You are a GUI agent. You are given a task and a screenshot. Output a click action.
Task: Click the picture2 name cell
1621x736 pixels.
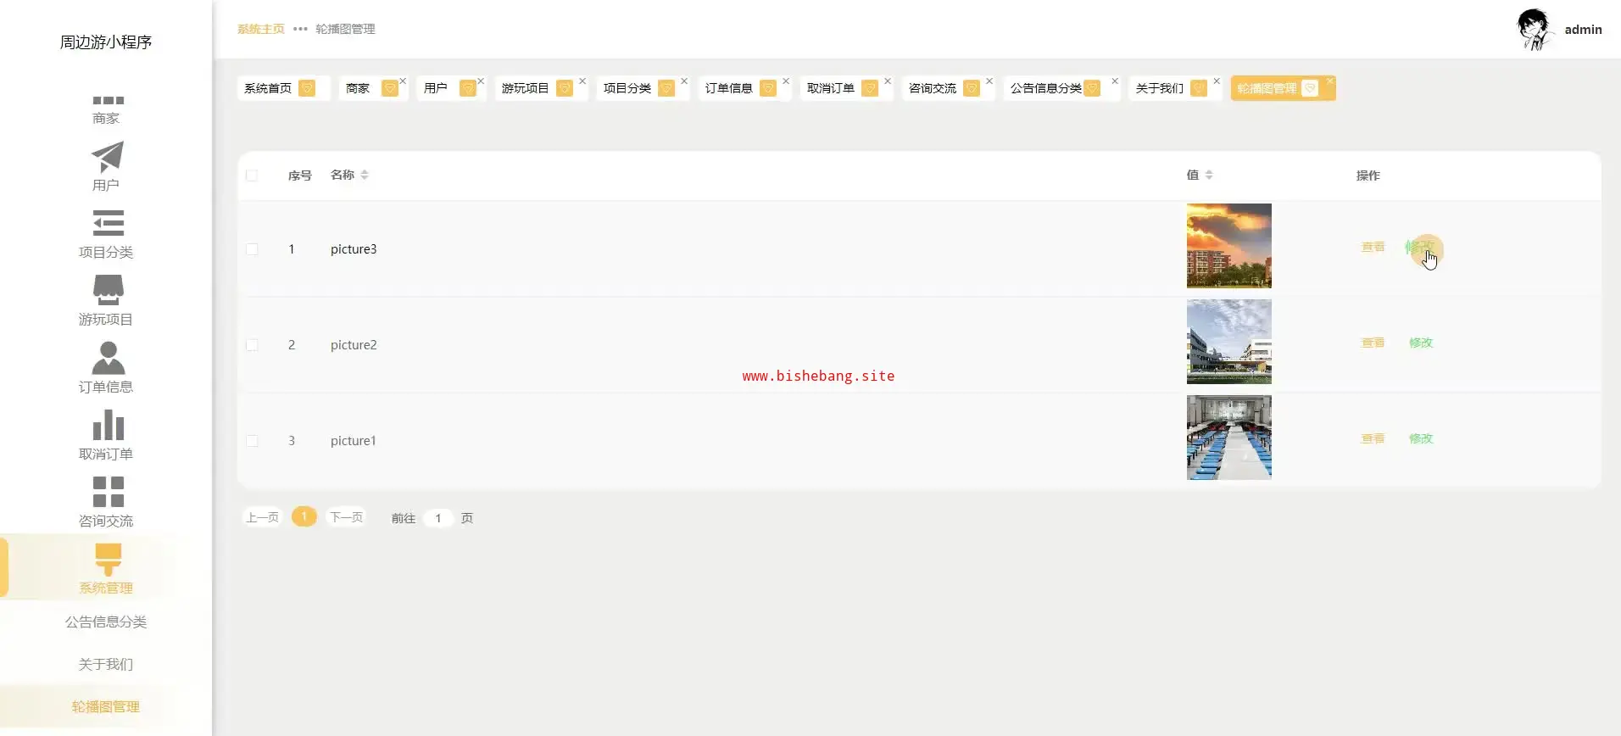(x=354, y=345)
